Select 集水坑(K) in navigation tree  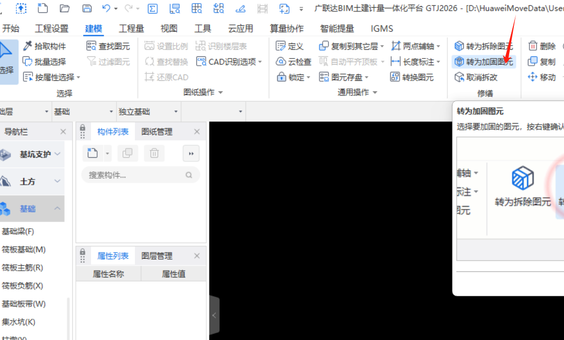[18, 322]
